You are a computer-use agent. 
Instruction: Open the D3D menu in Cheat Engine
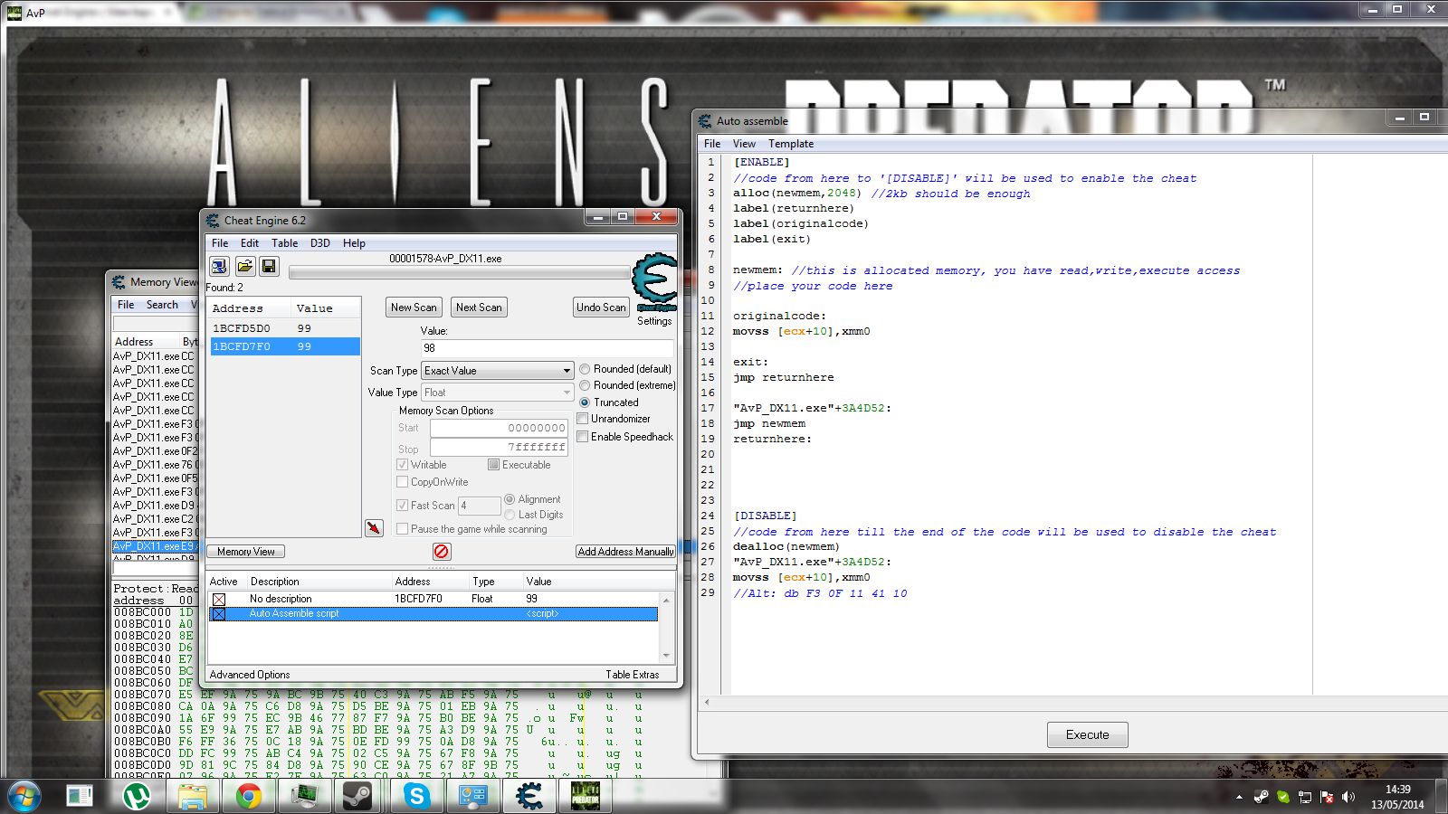320,243
